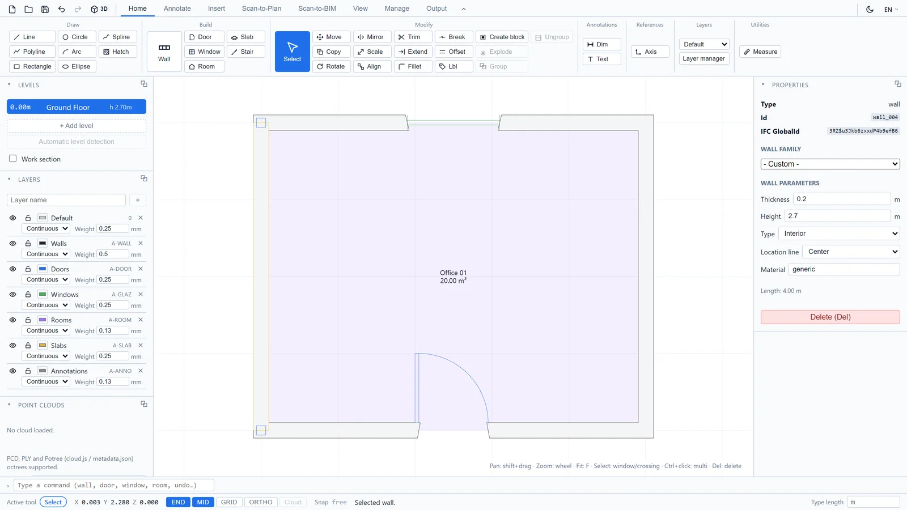Viewport: 907px width, 510px height.
Task: Add a Slab
Action: click(x=246, y=37)
